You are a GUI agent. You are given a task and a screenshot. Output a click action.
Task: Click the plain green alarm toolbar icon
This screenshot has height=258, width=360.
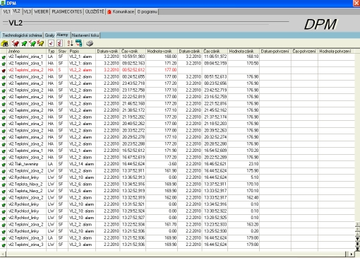pos(24,43)
